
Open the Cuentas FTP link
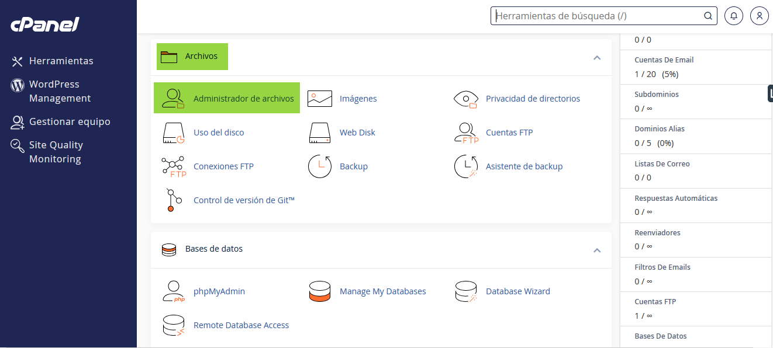point(509,133)
